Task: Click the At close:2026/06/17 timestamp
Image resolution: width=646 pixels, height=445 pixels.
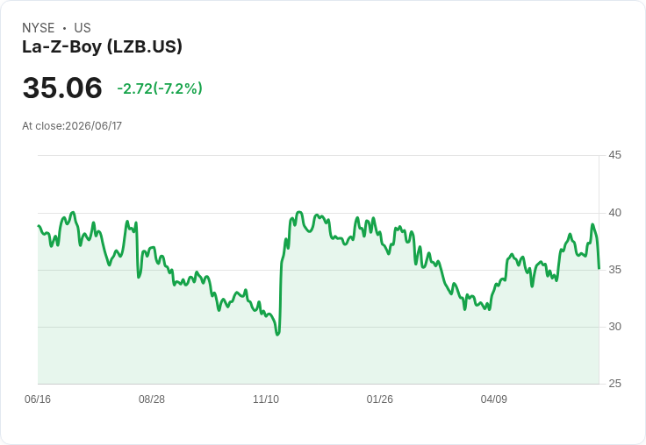Action: point(72,126)
